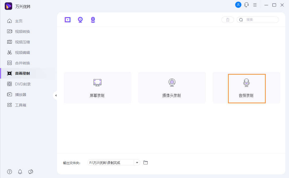Delete recordings with the trash button

228,20
